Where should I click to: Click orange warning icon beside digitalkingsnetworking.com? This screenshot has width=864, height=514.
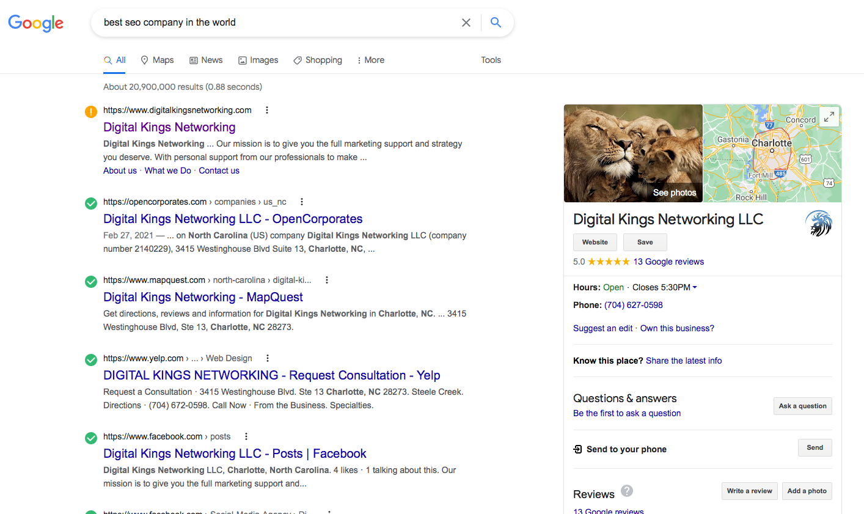point(90,112)
